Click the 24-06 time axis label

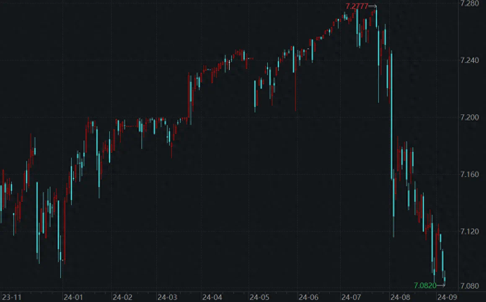click(308, 297)
